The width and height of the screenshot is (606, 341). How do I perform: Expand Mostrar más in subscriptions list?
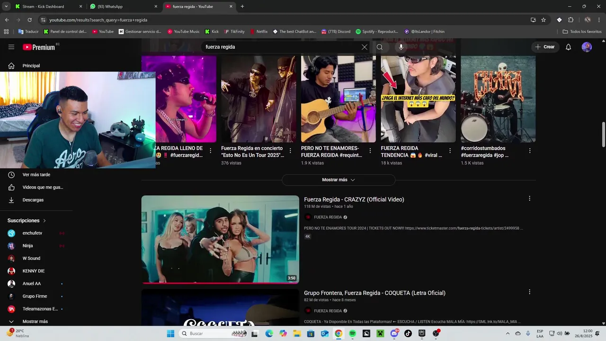pos(36,322)
